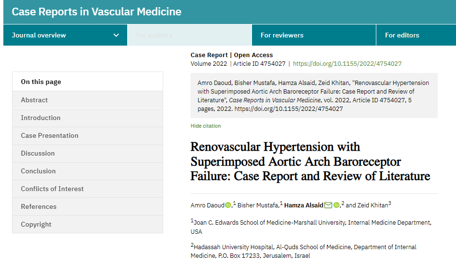Click the email envelope icon beside Hamza Alsaid

tap(328, 205)
